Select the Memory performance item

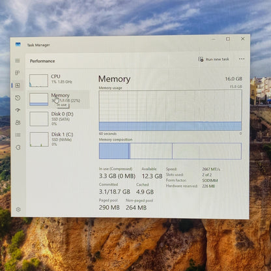click(59, 100)
